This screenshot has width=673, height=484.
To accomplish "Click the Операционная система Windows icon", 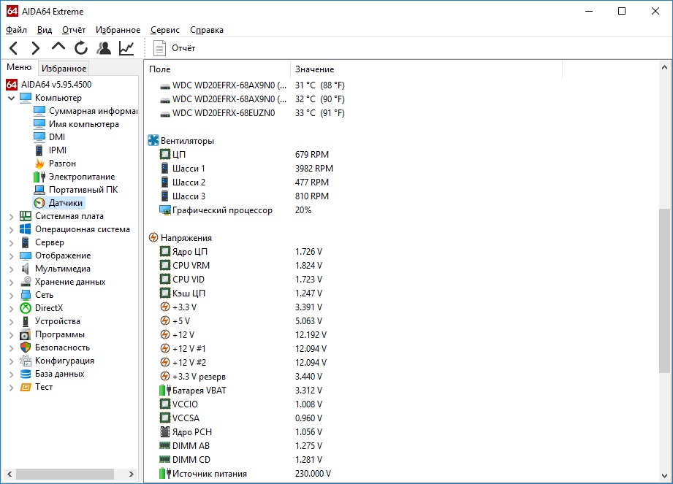I will coord(26,229).
